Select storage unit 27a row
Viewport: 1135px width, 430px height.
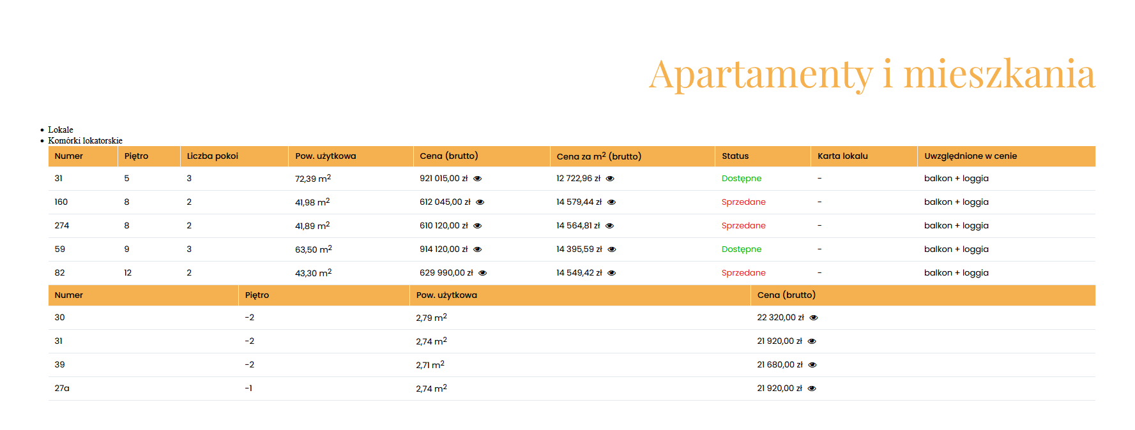pos(62,389)
